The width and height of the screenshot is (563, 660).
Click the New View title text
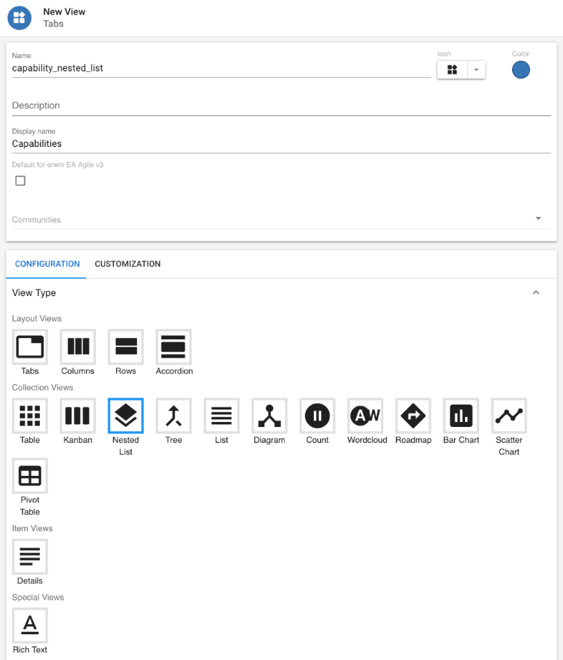click(x=64, y=12)
